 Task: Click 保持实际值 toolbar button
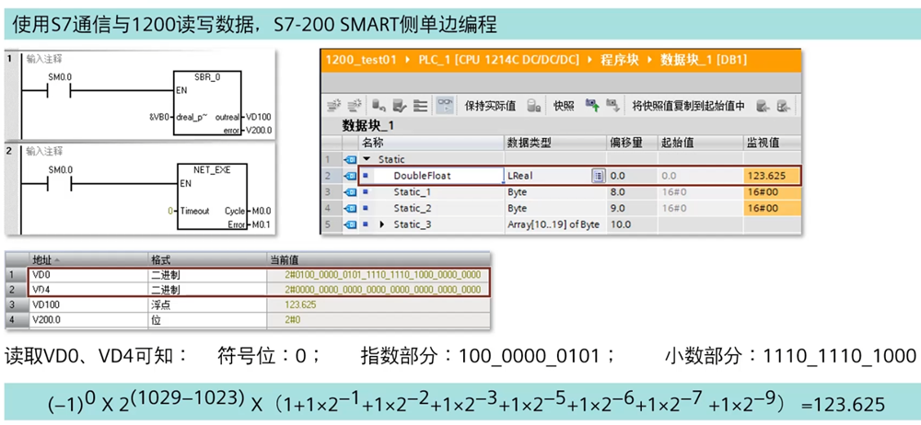tap(490, 106)
